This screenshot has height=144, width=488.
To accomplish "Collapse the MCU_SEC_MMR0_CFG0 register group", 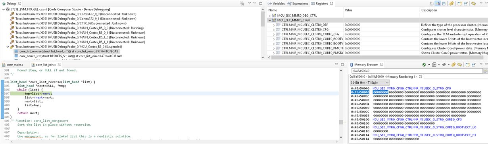I will pos(270,20).
